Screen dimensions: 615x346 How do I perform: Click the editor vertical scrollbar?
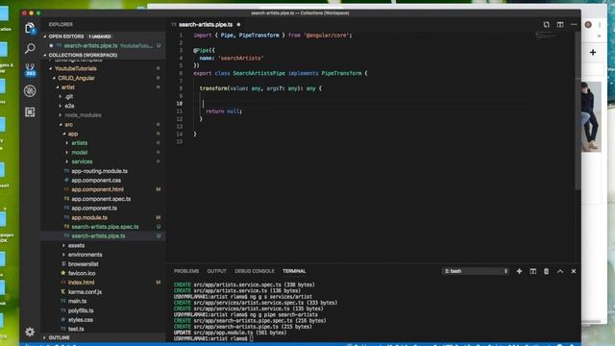tap(578, 111)
